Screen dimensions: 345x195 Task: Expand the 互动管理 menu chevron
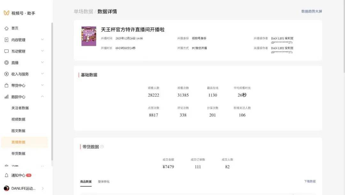click(x=42, y=51)
